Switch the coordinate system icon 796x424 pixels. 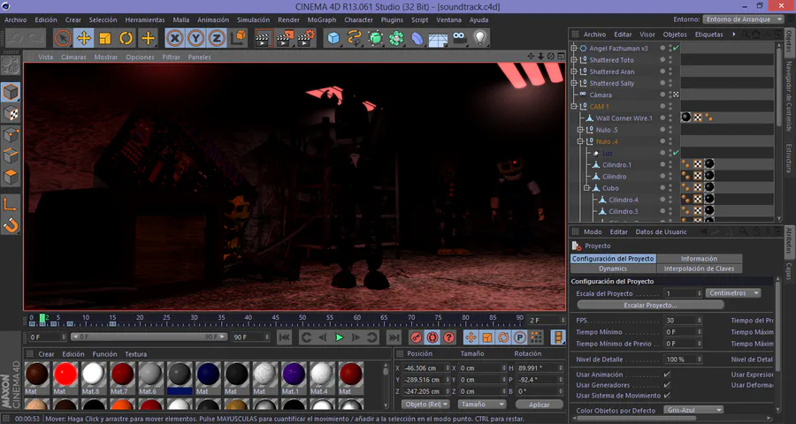239,38
